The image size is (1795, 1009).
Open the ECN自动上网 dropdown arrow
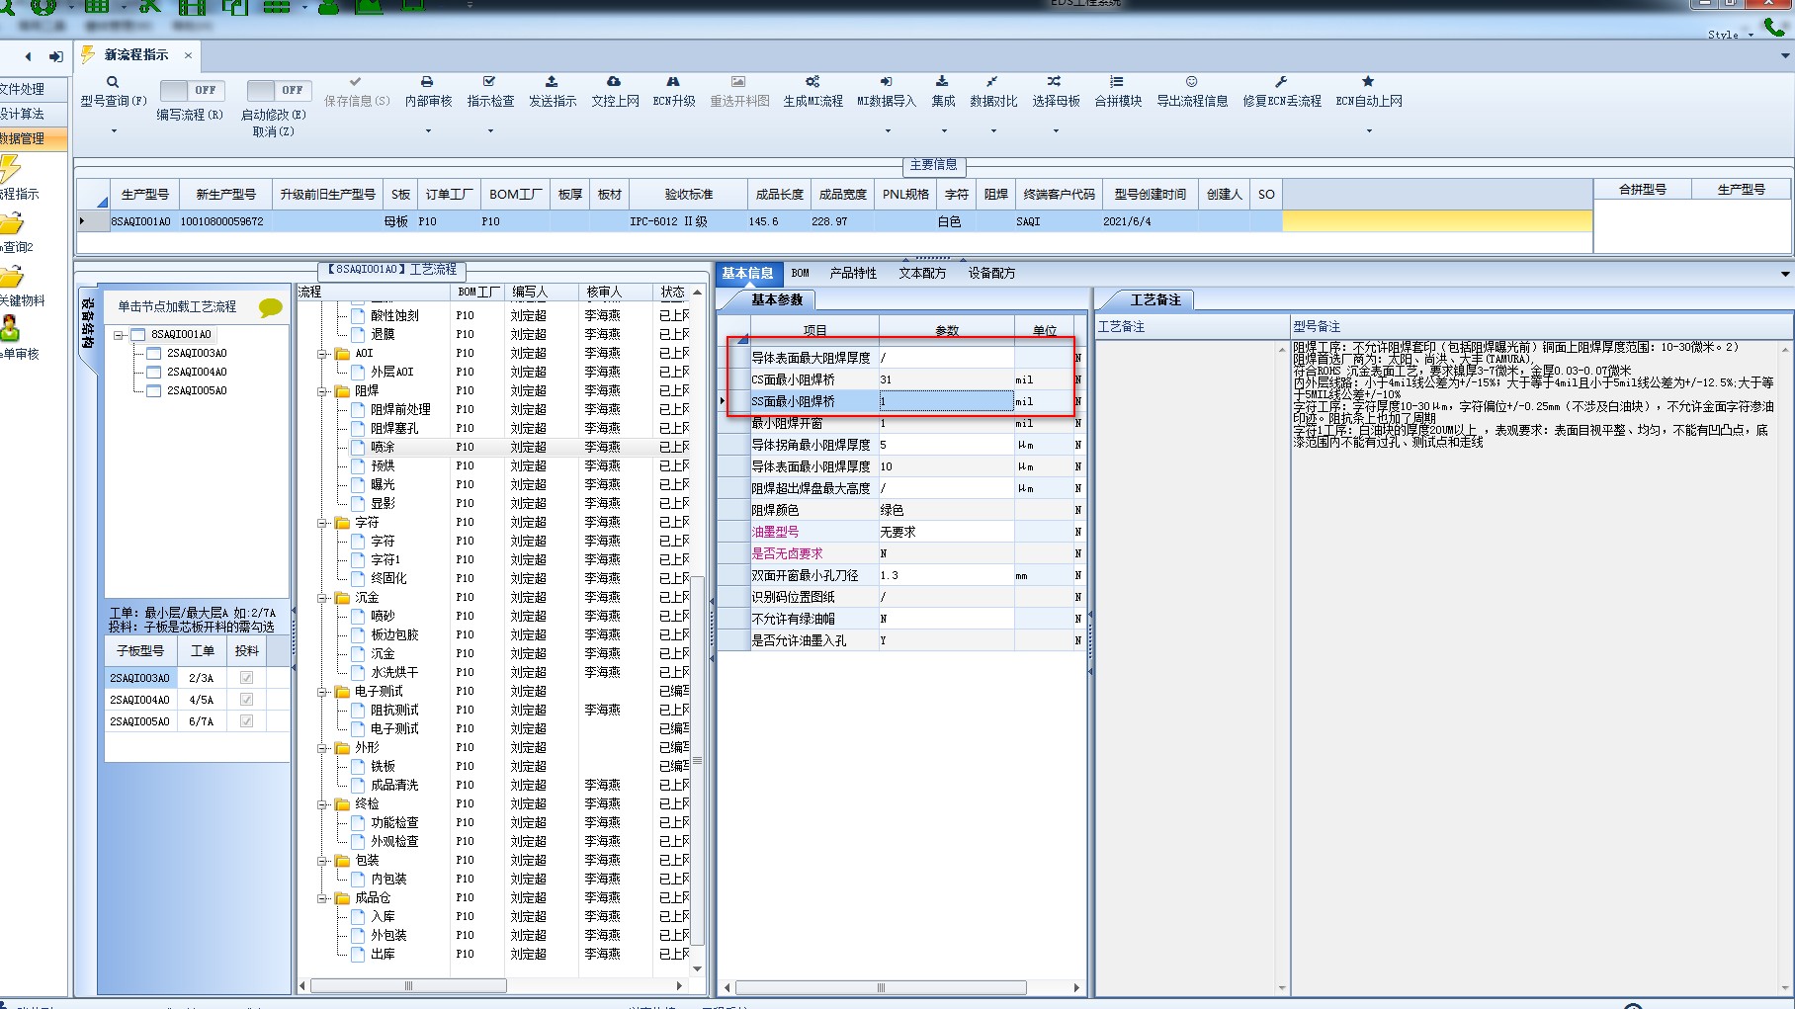1369,131
